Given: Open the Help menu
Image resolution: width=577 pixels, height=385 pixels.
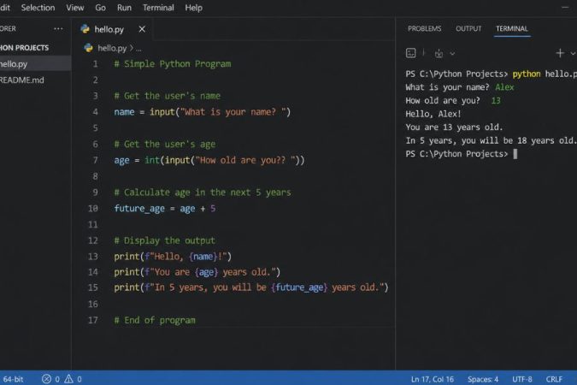Looking at the screenshot, I should [193, 8].
